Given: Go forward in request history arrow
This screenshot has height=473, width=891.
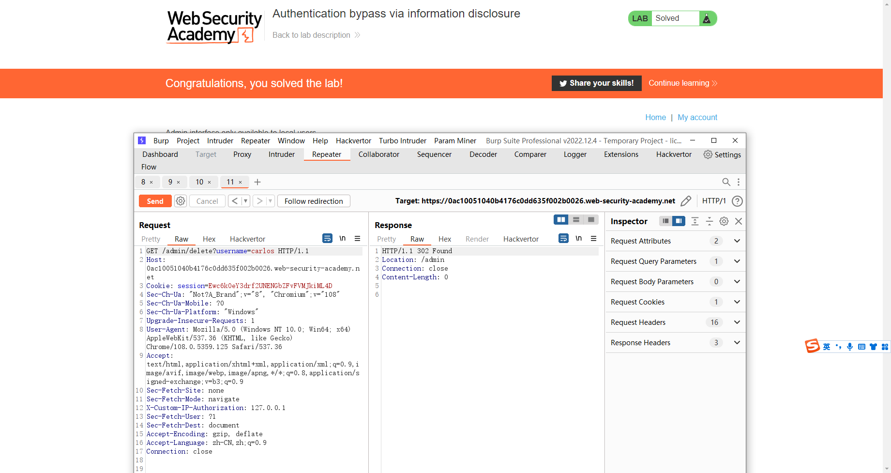Looking at the screenshot, I should (259, 201).
